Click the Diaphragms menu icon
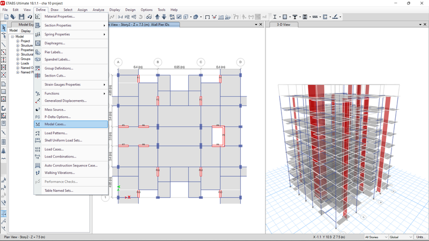The height and width of the screenshot is (241, 429). [38, 43]
